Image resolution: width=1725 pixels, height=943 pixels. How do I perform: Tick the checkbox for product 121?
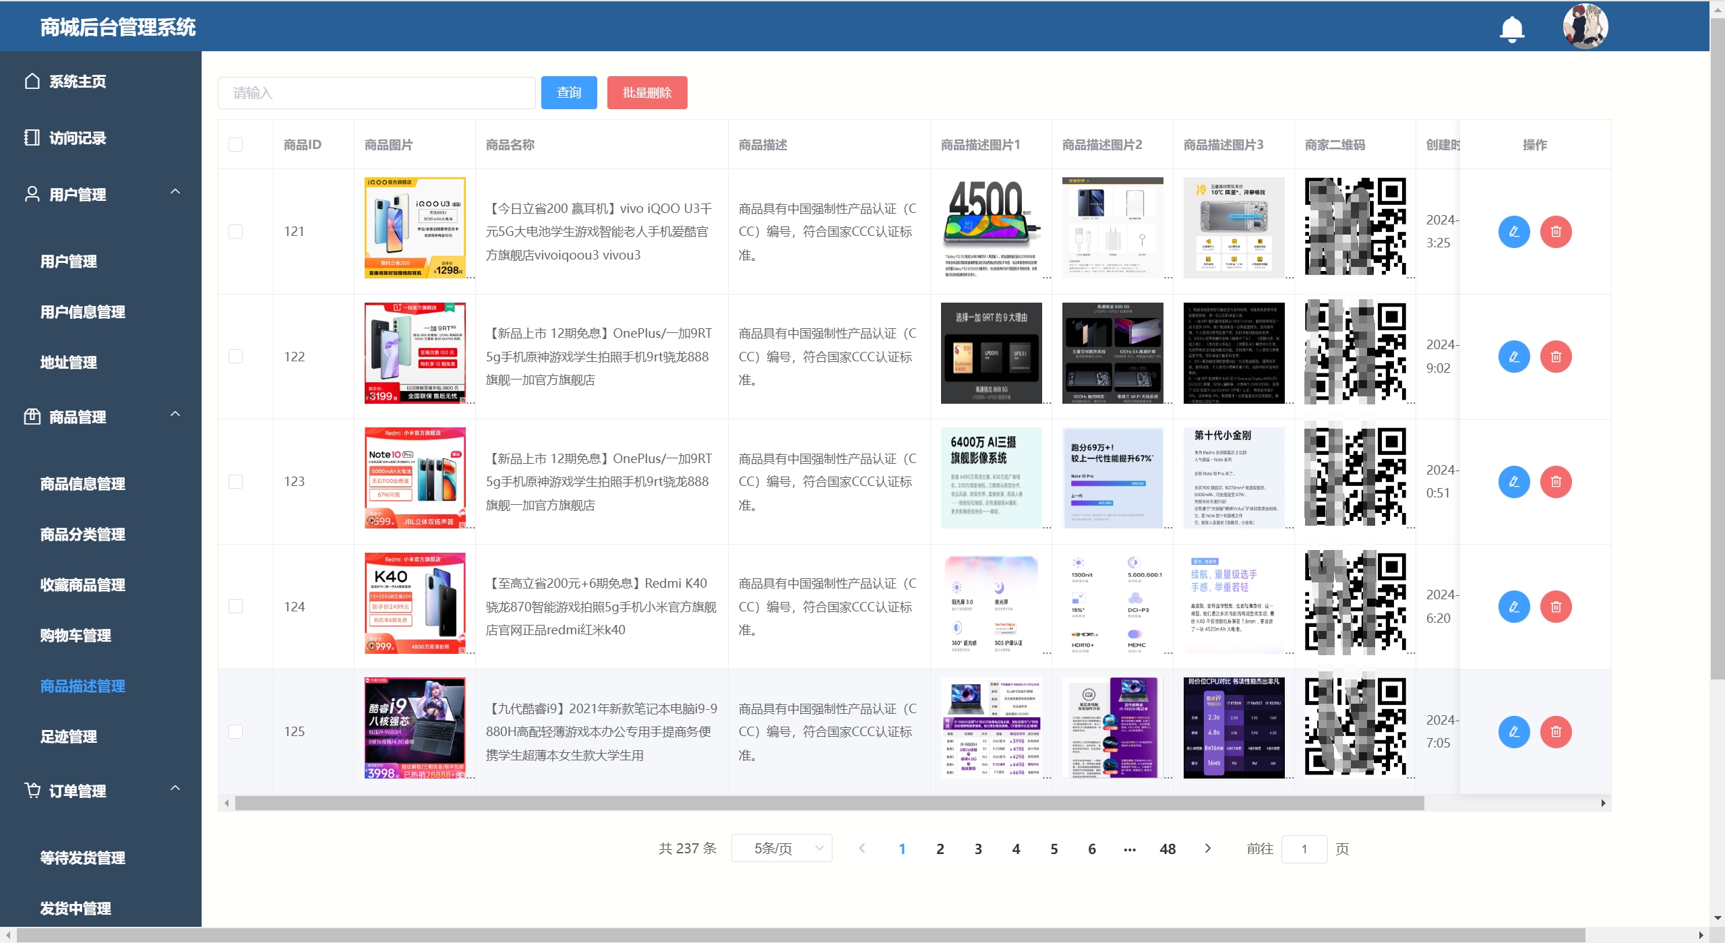point(235,232)
